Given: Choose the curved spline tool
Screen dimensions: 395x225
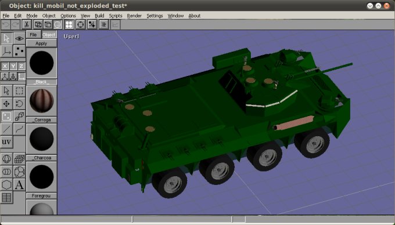Looking at the screenshot, I should point(19,129).
